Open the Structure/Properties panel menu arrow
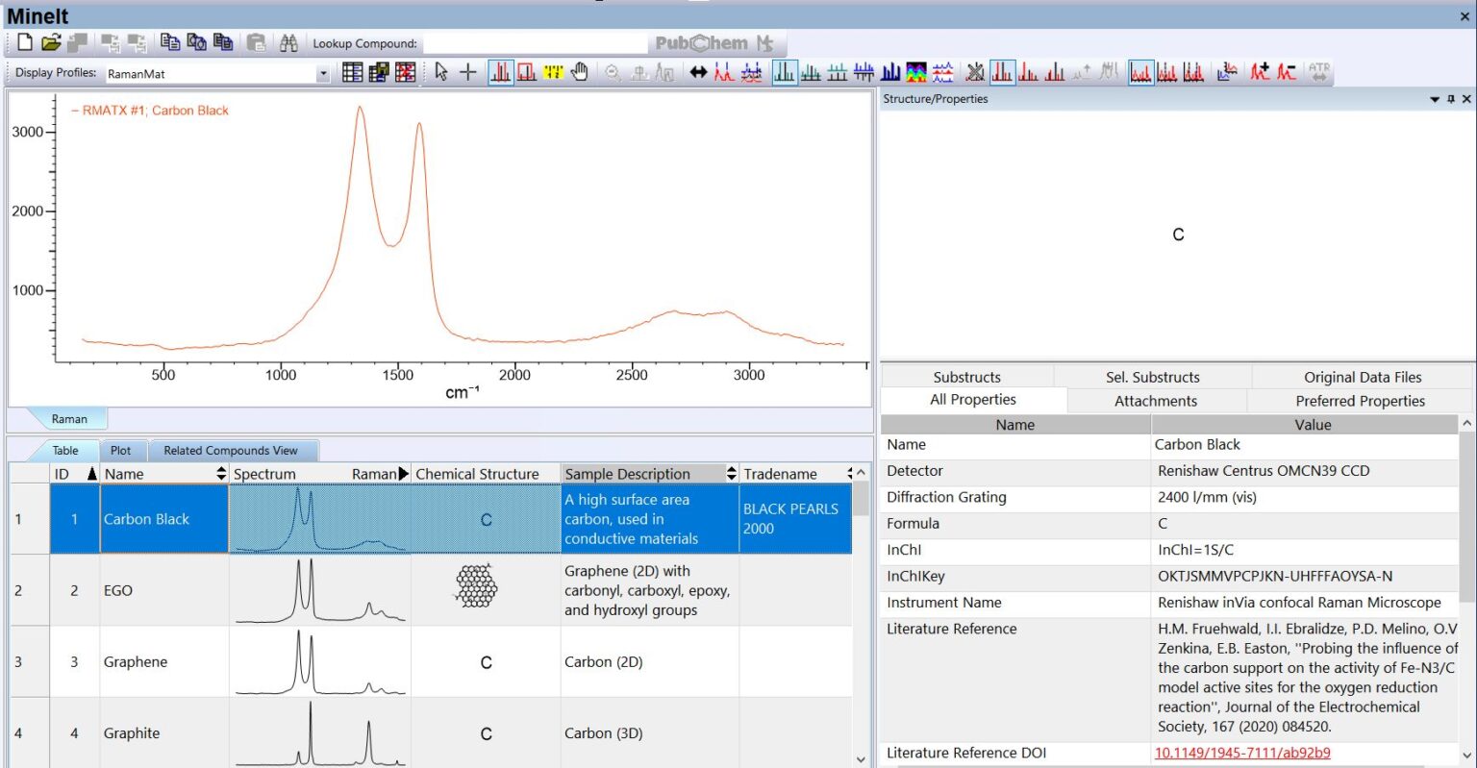The image size is (1477, 768). 1435,99
